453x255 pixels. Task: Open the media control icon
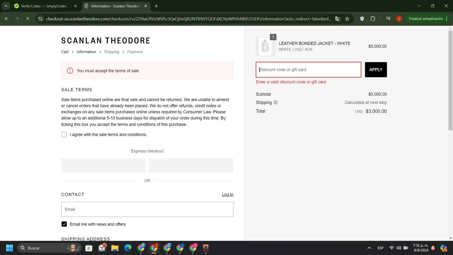388,19
